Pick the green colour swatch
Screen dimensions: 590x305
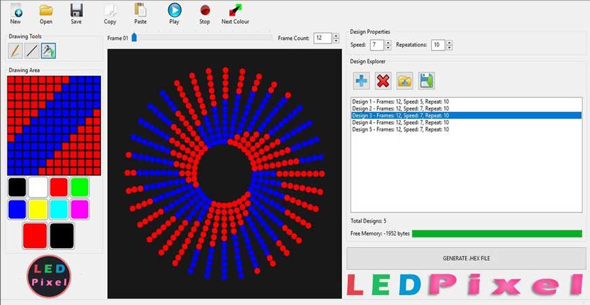click(80, 187)
